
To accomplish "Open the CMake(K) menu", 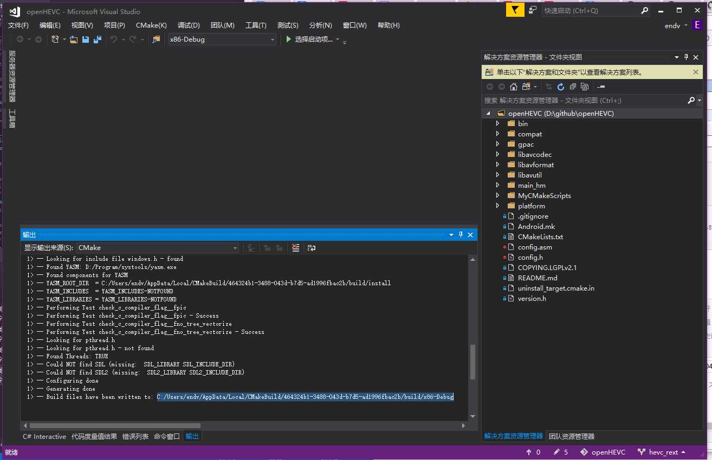I will (151, 25).
